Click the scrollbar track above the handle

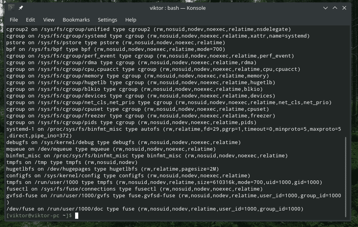pos(346,78)
